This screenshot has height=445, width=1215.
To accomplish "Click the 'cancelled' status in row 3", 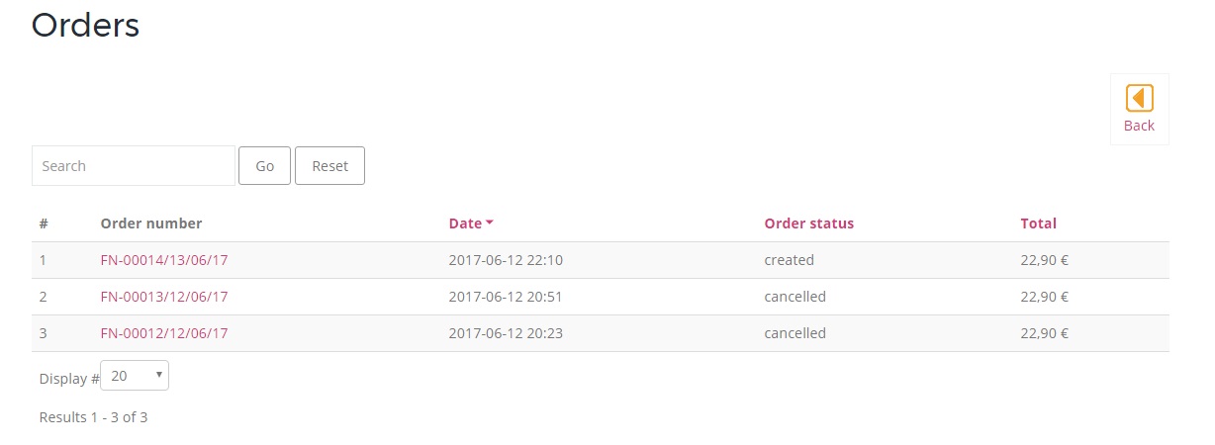I will pyautogui.click(x=794, y=333).
